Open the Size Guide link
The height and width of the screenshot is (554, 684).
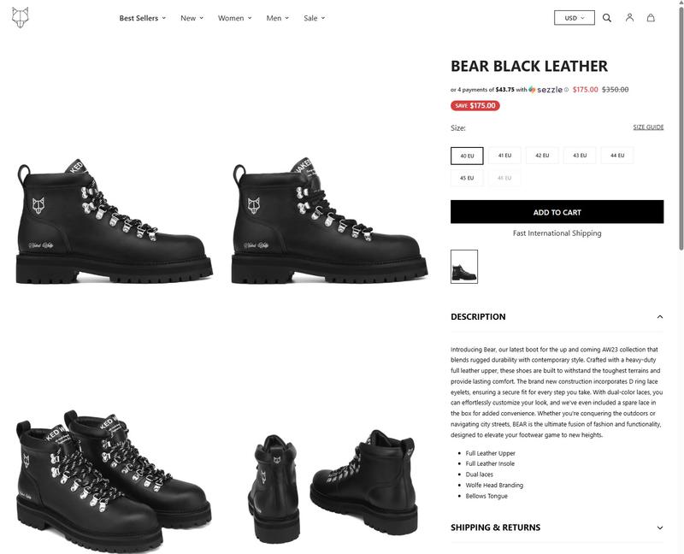648,127
